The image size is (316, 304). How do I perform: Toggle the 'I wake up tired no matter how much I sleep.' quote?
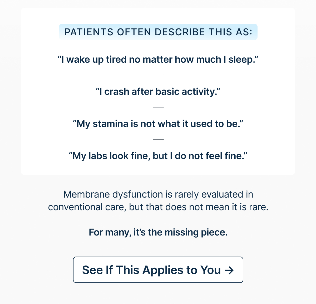point(158,59)
